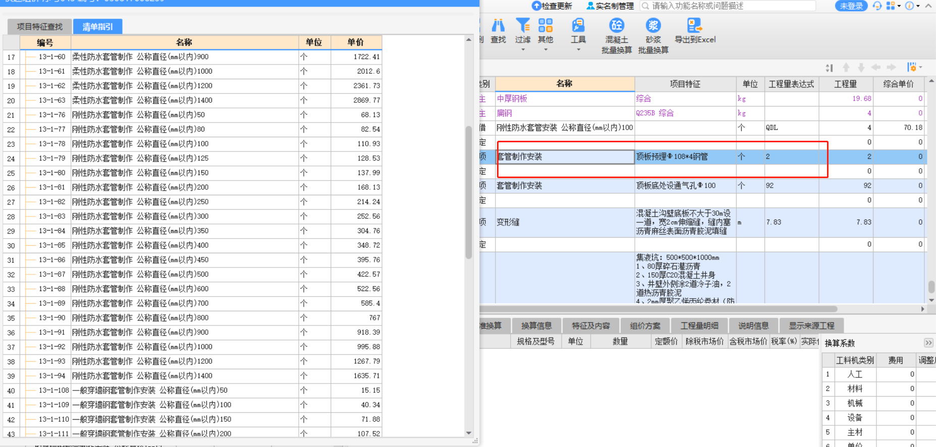This screenshot has height=447, width=936.
Task: Click the 套管制作安装 editable name cell
Action: point(565,157)
